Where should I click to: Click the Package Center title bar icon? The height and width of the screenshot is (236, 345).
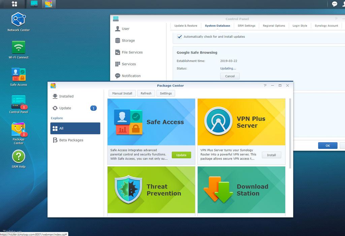pos(53,85)
